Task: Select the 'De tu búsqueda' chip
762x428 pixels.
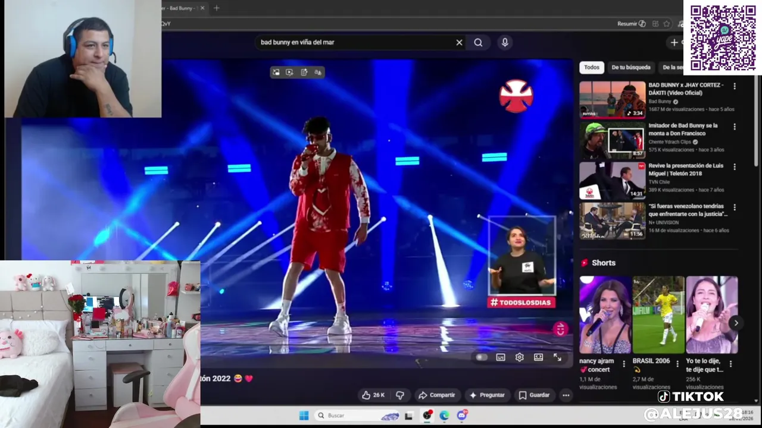Action: 631,67
